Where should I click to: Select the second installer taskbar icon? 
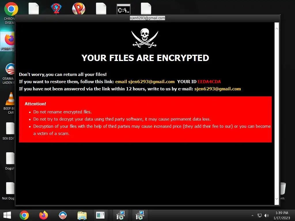tap(140, 215)
